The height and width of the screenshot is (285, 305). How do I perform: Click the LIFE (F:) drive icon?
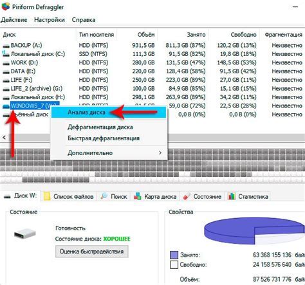coord(6,80)
